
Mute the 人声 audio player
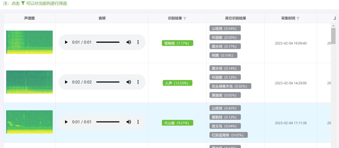[x=129, y=82]
